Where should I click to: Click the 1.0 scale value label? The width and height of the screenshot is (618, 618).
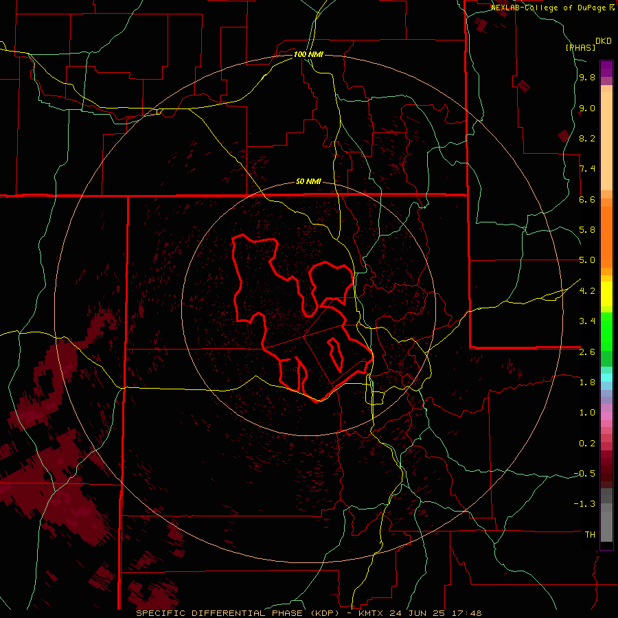tap(587, 413)
